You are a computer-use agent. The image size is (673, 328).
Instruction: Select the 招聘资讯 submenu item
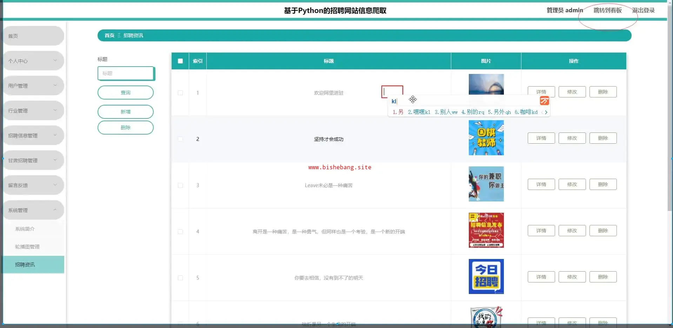[x=34, y=265]
